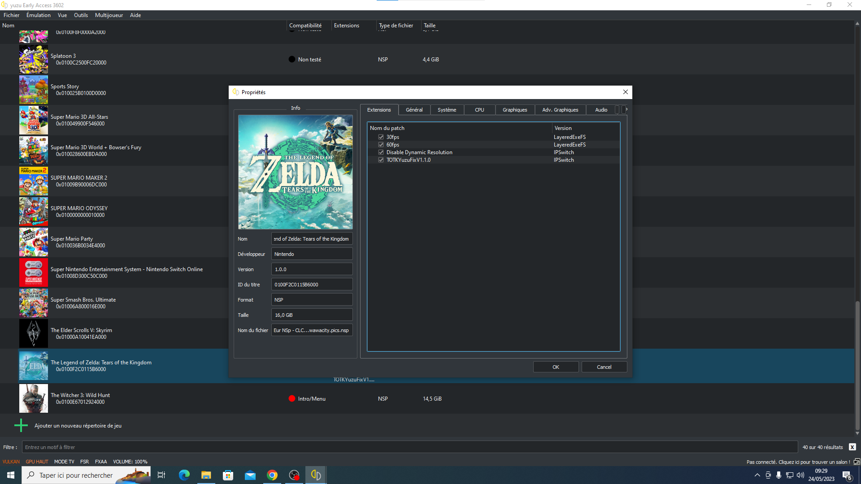Clear filter with the X icon
The height and width of the screenshot is (484, 861).
click(852, 447)
